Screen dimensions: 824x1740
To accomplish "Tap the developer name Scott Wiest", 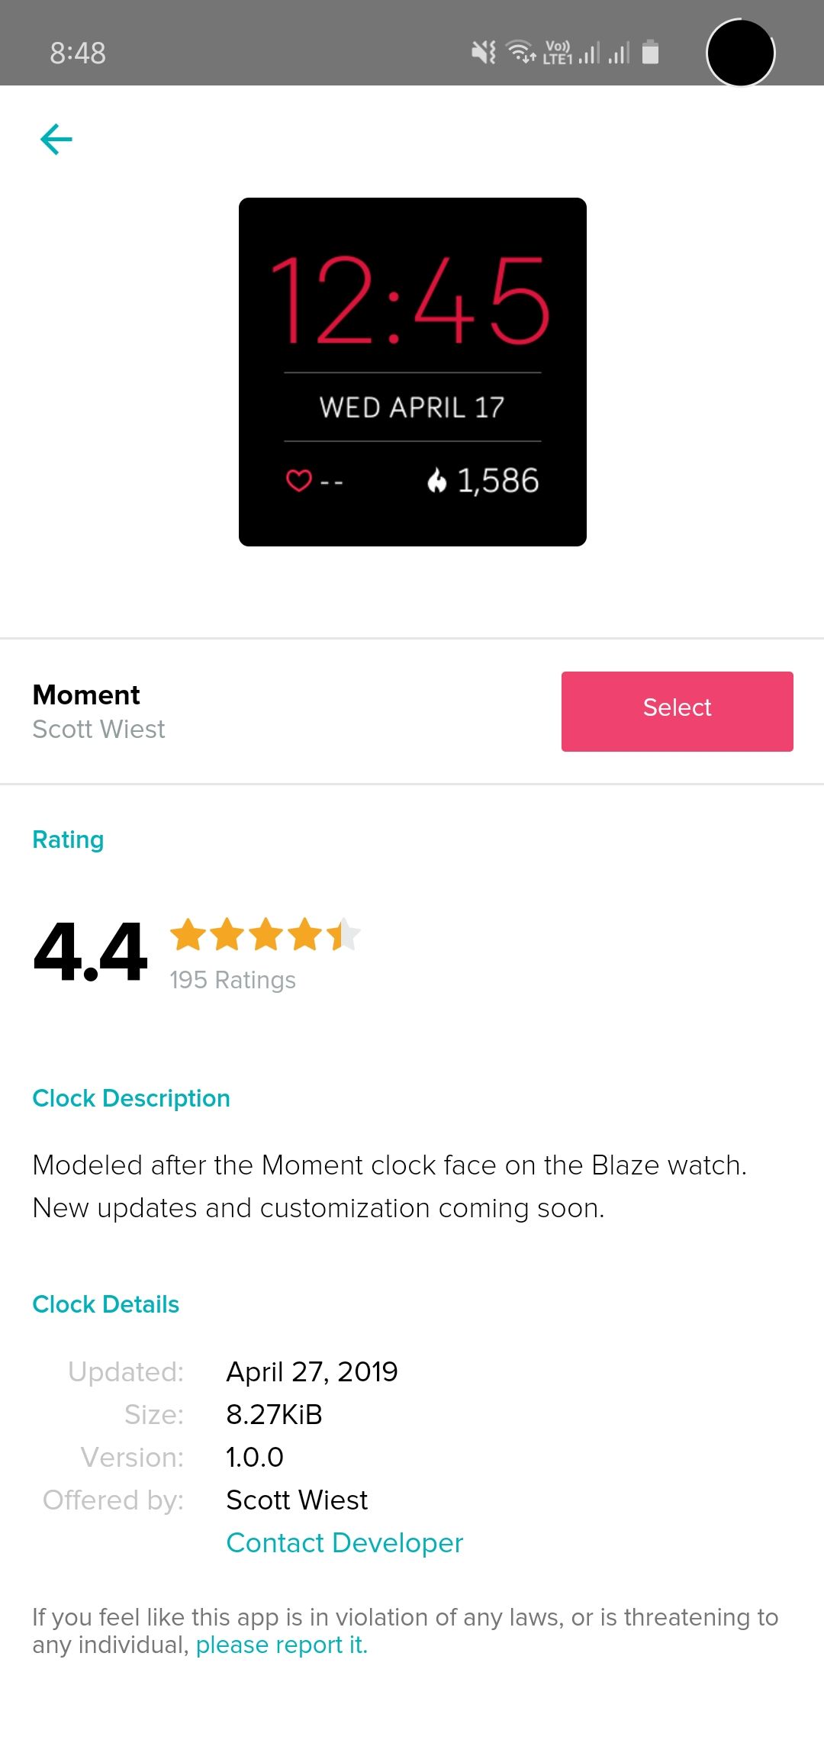I will (x=98, y=729).
